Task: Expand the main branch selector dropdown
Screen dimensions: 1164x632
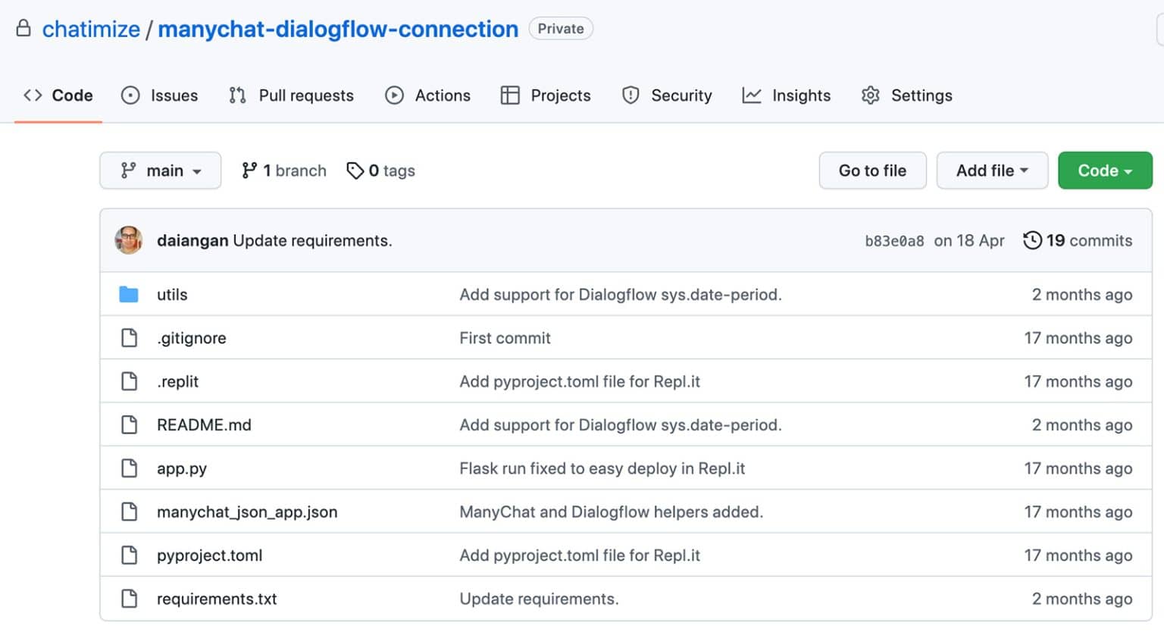Action: coord(161,171)
